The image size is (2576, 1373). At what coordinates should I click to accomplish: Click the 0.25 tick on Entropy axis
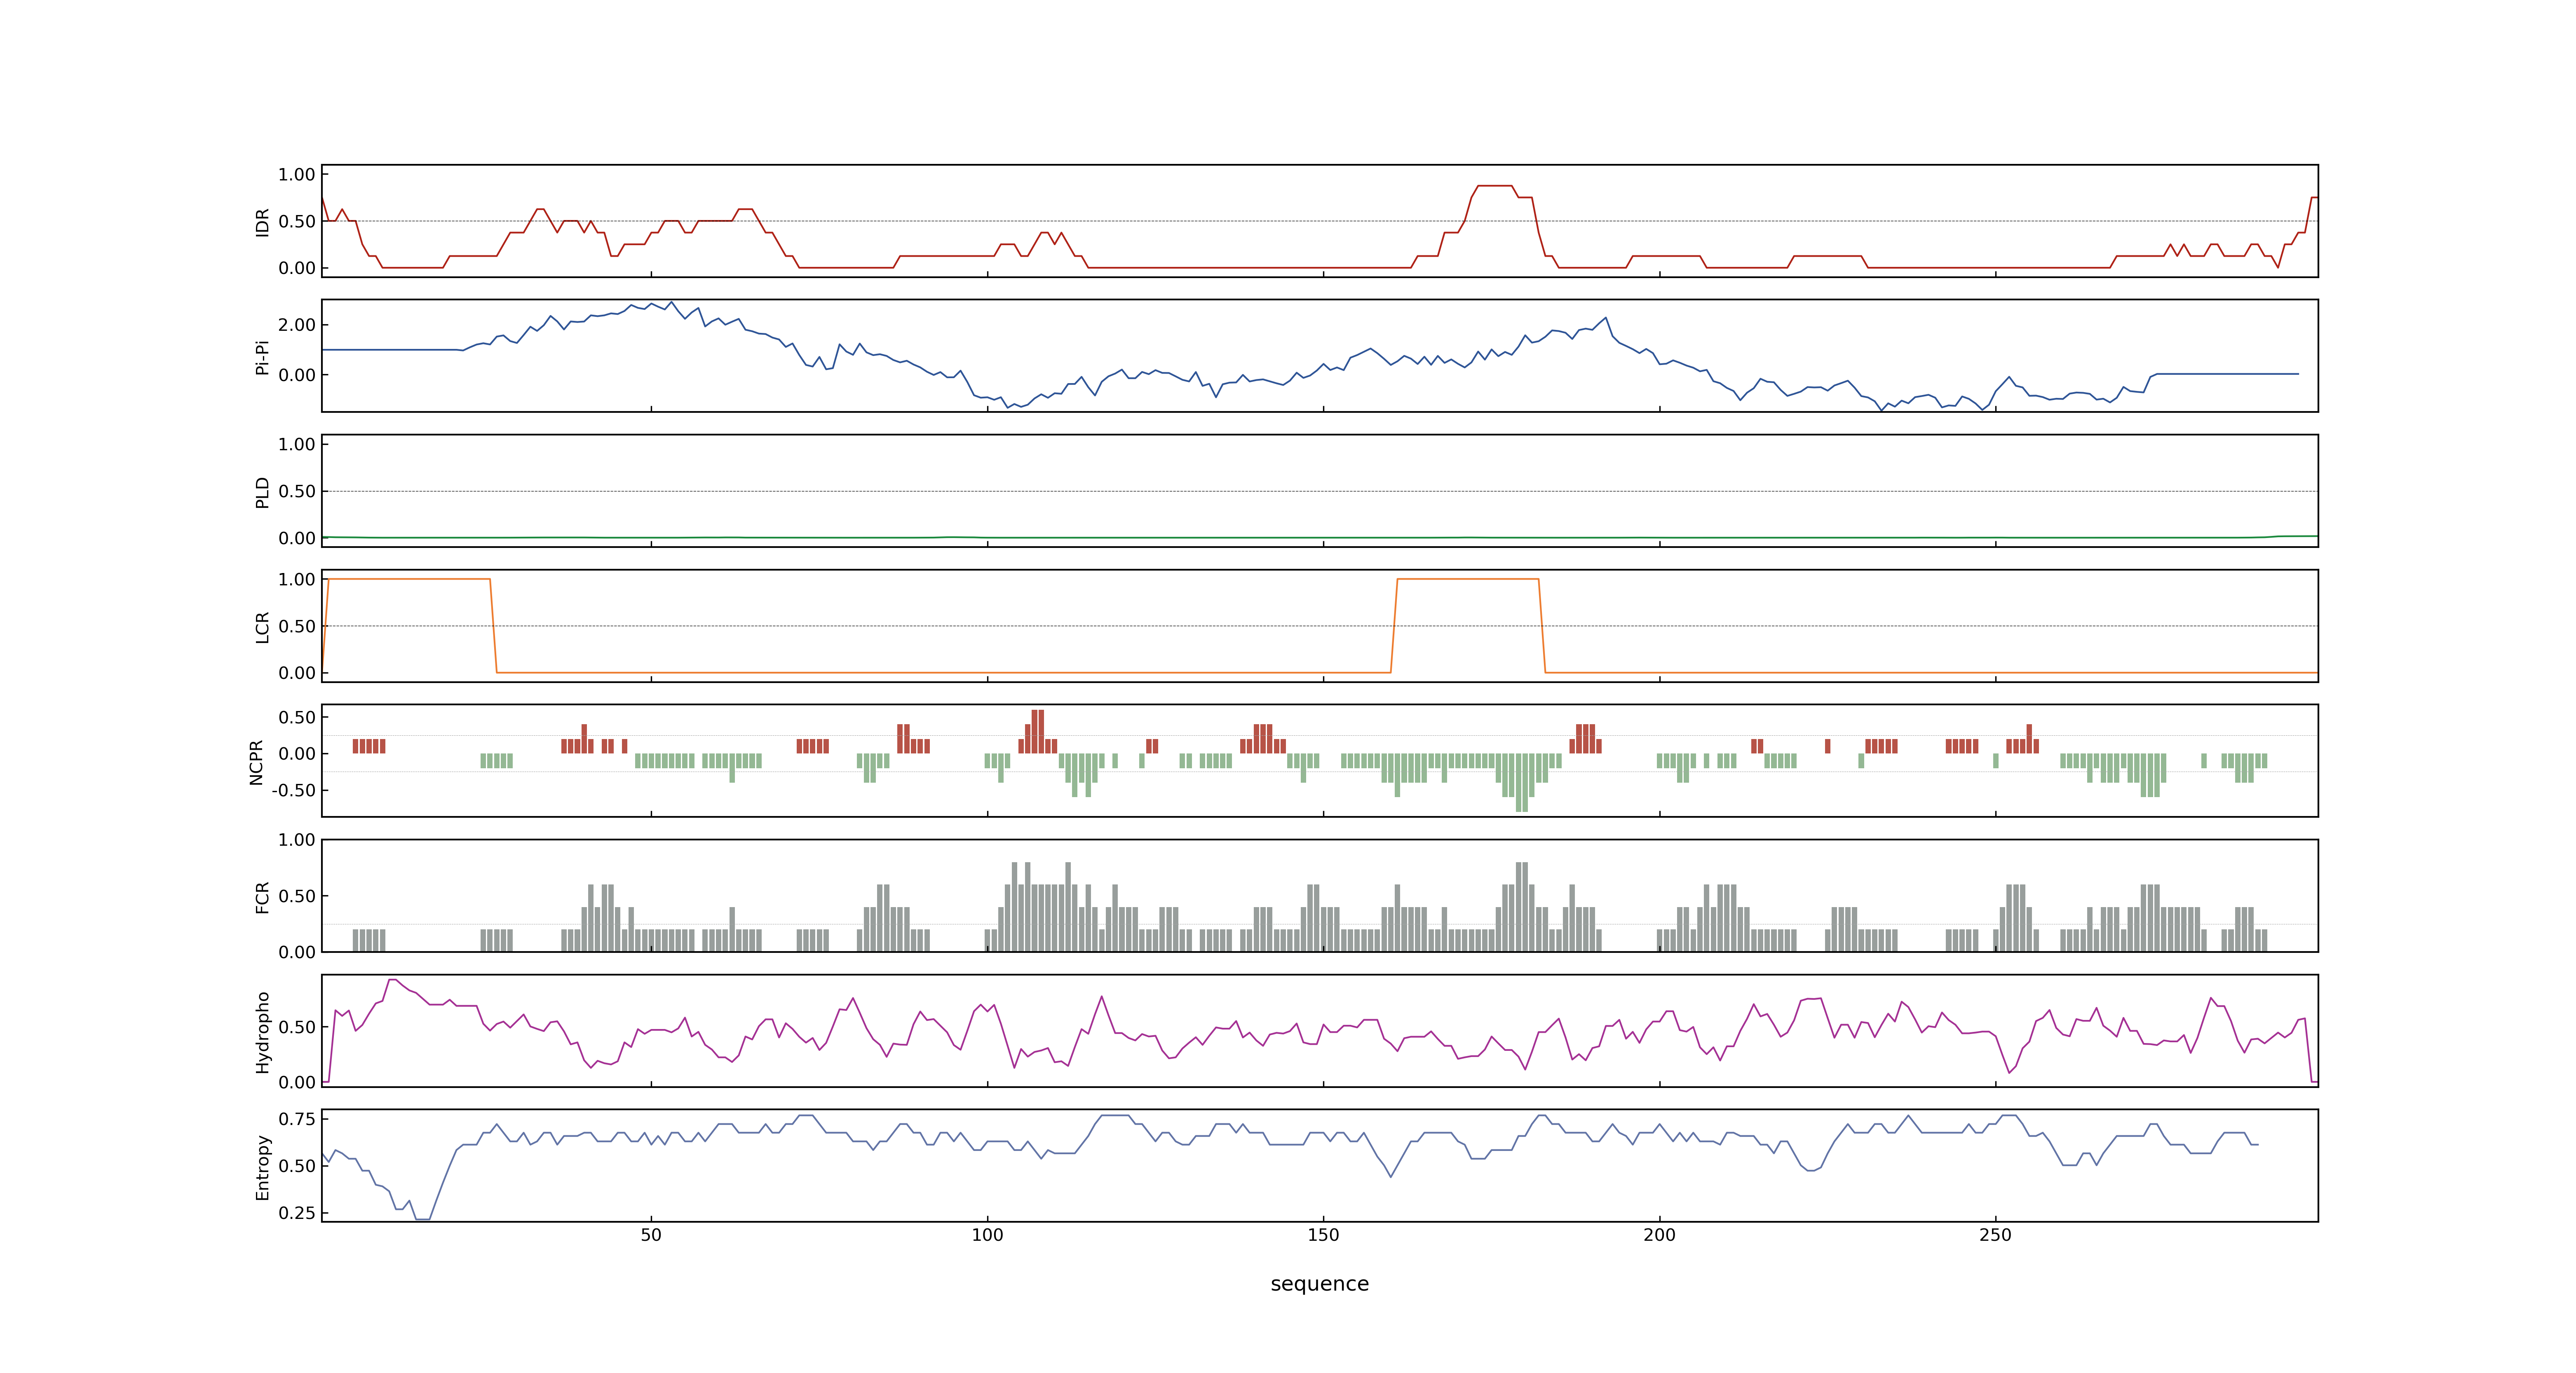(x=296, y=1213)
